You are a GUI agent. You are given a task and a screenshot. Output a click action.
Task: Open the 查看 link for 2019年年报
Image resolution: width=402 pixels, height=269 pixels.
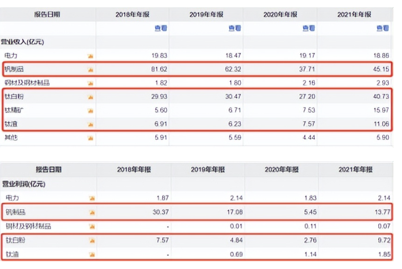click(235, 29)
